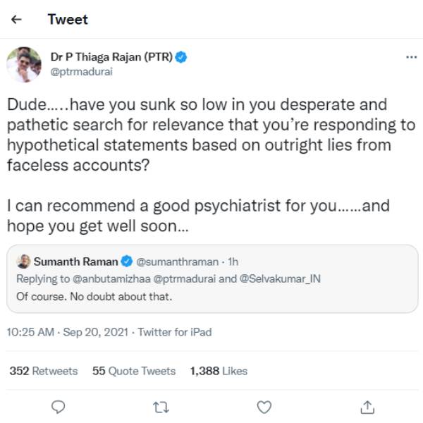Open Sumanth Raman's name in quoted tweet
Screen dimensions: 423x423
tap(76, 262)
